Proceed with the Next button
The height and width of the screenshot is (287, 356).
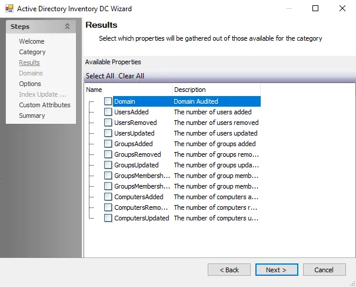[x=277, y=270]
